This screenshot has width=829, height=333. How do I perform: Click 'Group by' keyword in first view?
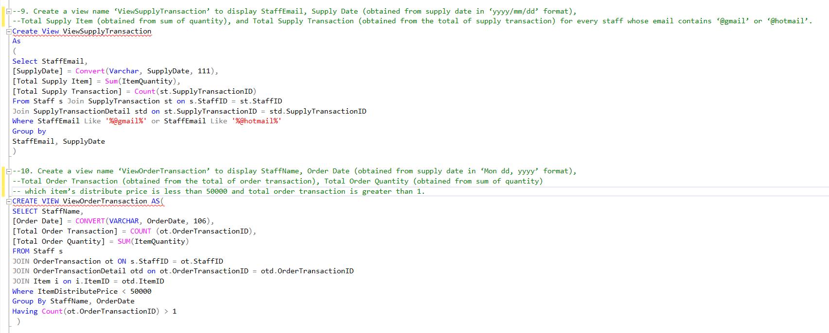29,131
